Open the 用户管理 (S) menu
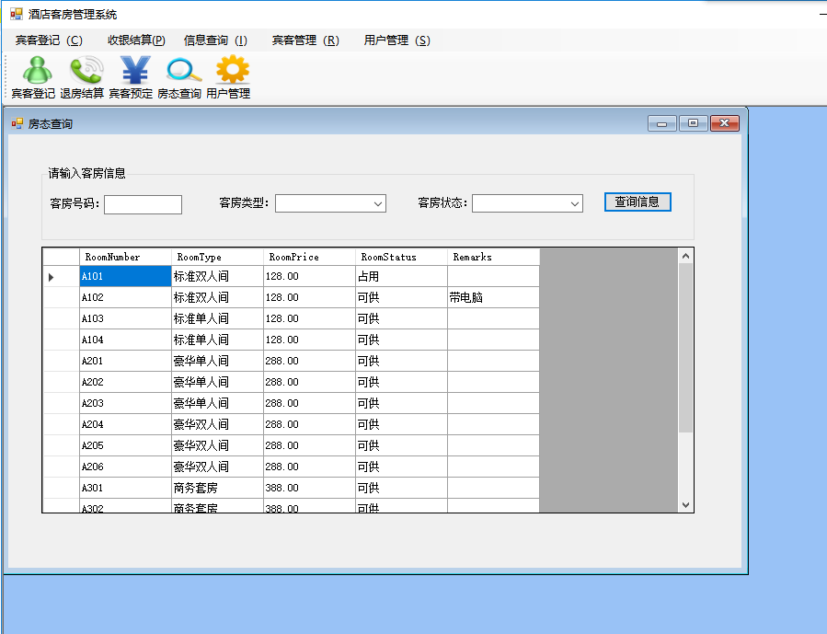827x634 pixels. (x=396, y=40)
